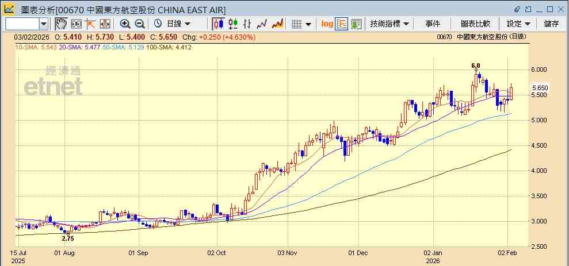Click the 02 Oct date axis label
The image size is (569, 266).
pos(217,253)
